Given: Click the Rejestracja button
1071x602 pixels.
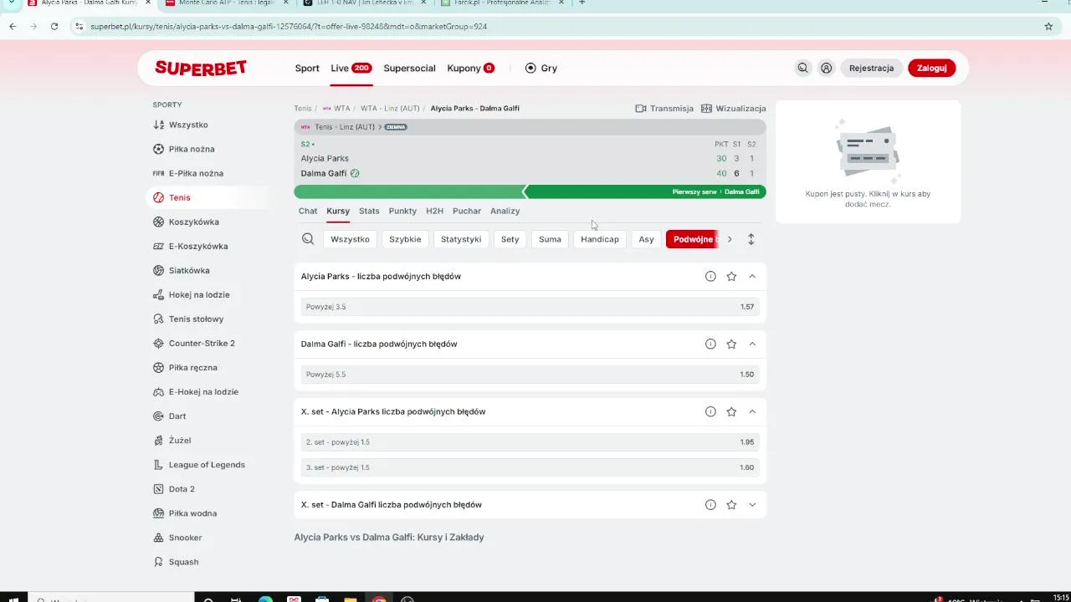Looking at the screenshot, I should [x=871, y=69].
